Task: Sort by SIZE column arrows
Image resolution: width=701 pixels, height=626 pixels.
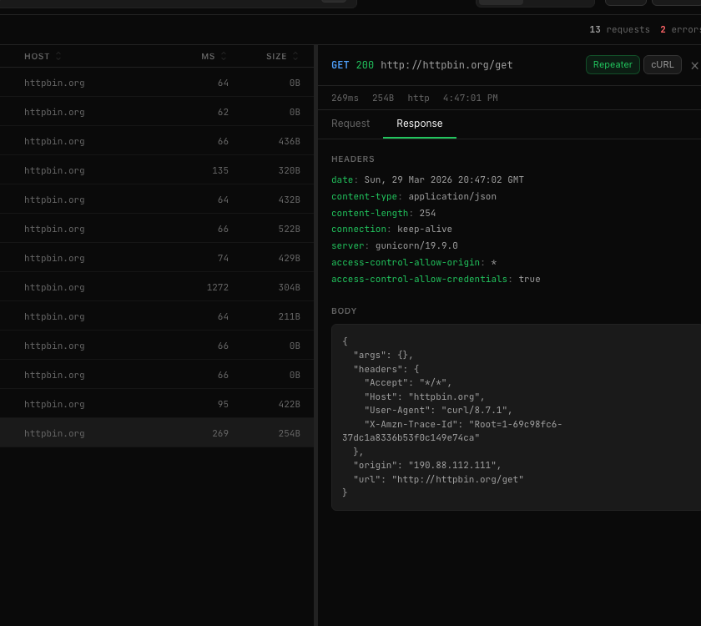Action: point(295,57)
